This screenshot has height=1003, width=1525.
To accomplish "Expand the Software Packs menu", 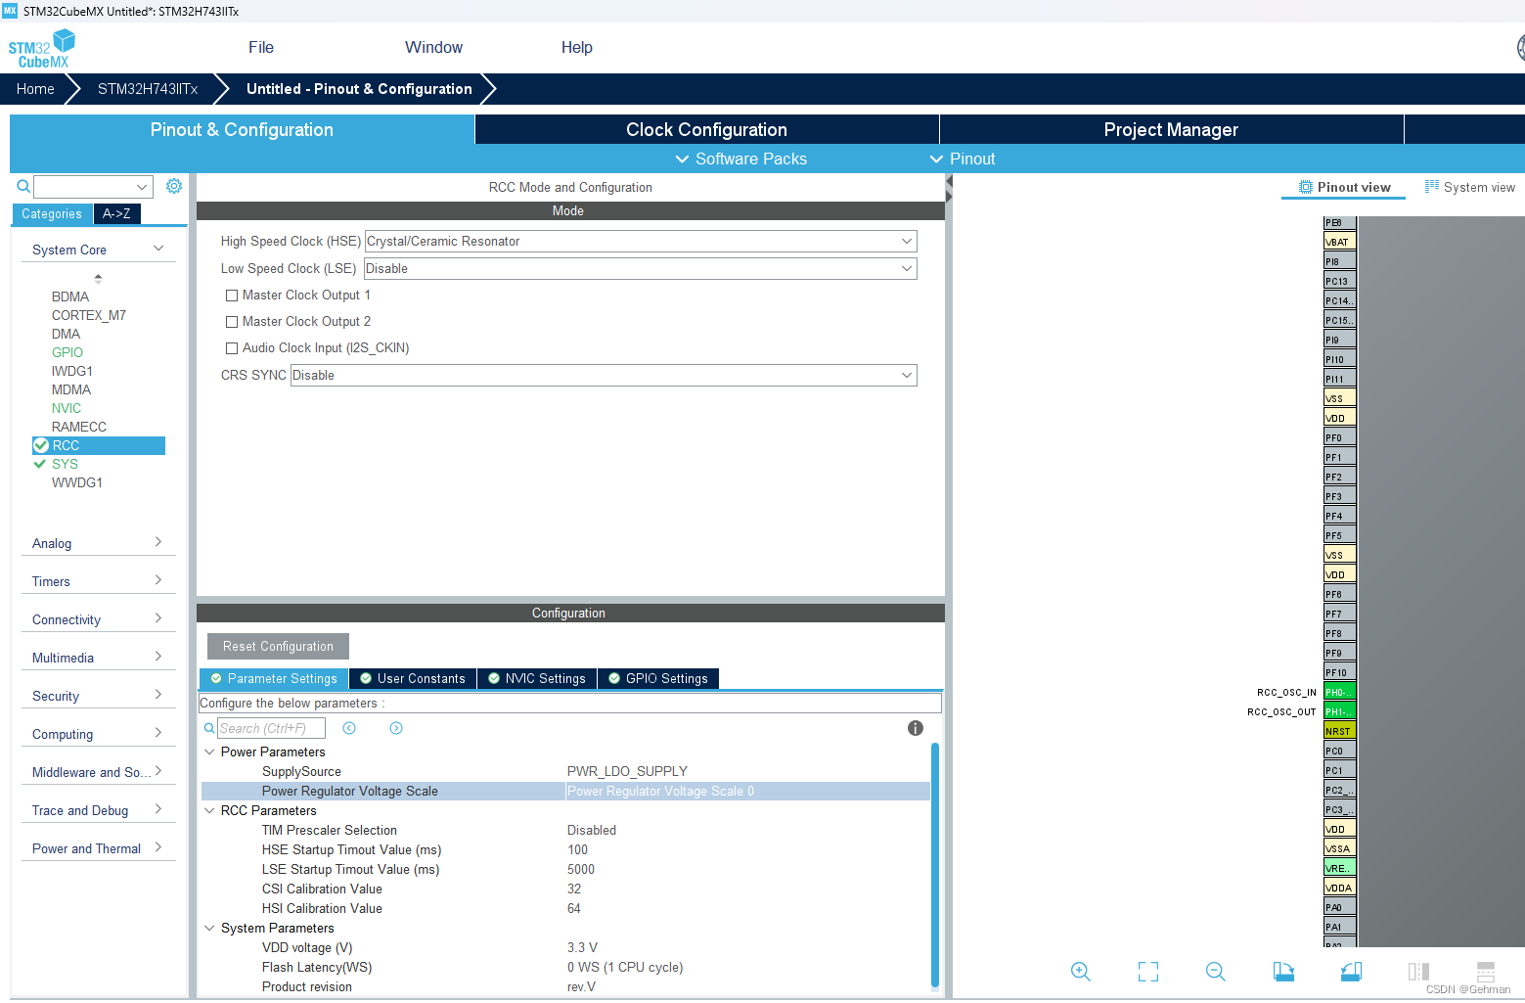I will click(741, 159).
